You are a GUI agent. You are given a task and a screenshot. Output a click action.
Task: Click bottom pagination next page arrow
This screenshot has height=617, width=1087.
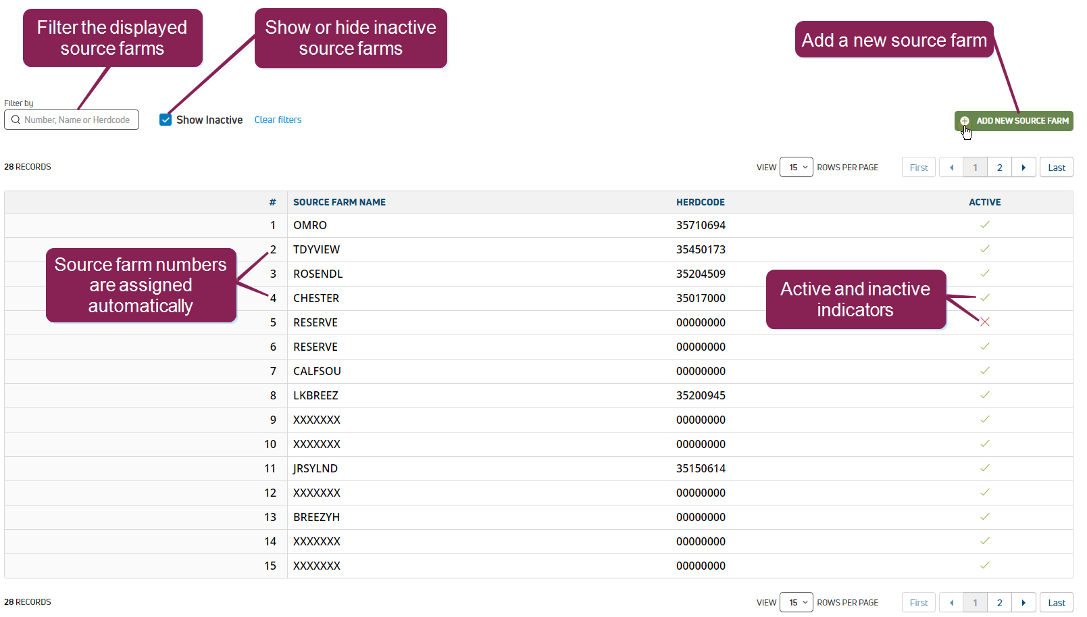coord(1023,603)
